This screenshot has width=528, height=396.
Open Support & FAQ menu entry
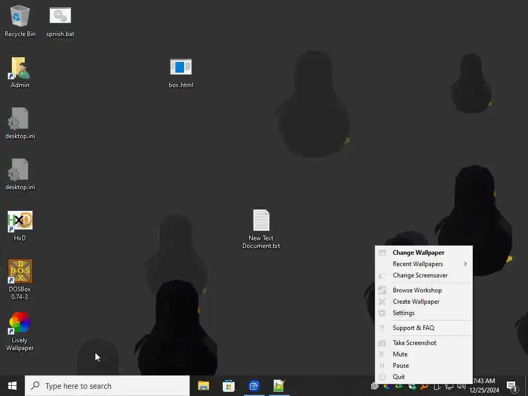pyautogui.click(x=424, y=328)
